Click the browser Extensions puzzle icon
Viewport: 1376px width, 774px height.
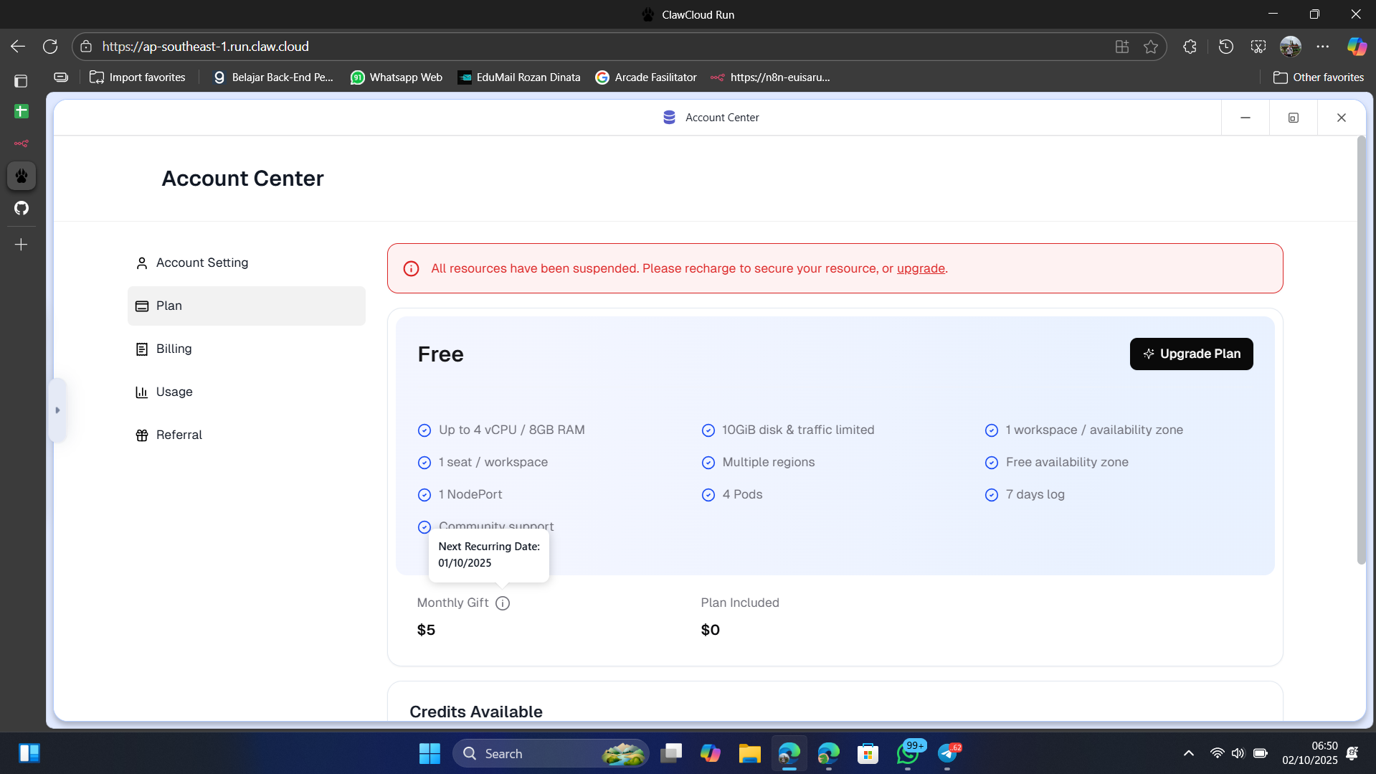[1190, 47]
